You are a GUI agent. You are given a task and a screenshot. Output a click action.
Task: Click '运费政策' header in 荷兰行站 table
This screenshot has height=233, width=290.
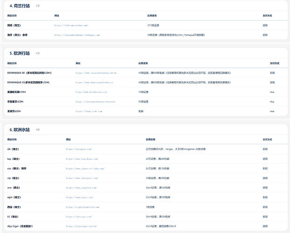[x=152, y=16]
